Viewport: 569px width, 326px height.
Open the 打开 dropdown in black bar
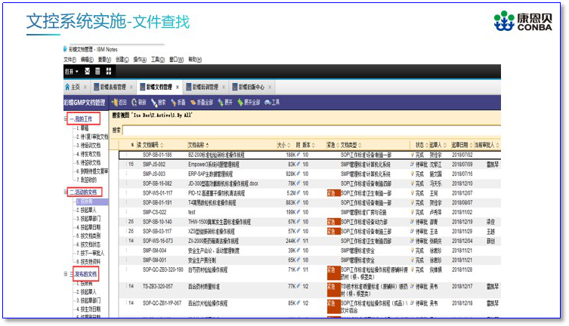tap(70, 72)
